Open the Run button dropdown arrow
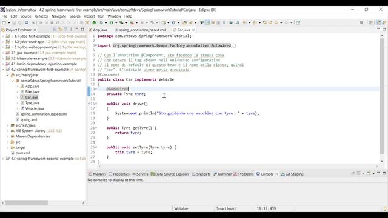 tap(116, 22)
